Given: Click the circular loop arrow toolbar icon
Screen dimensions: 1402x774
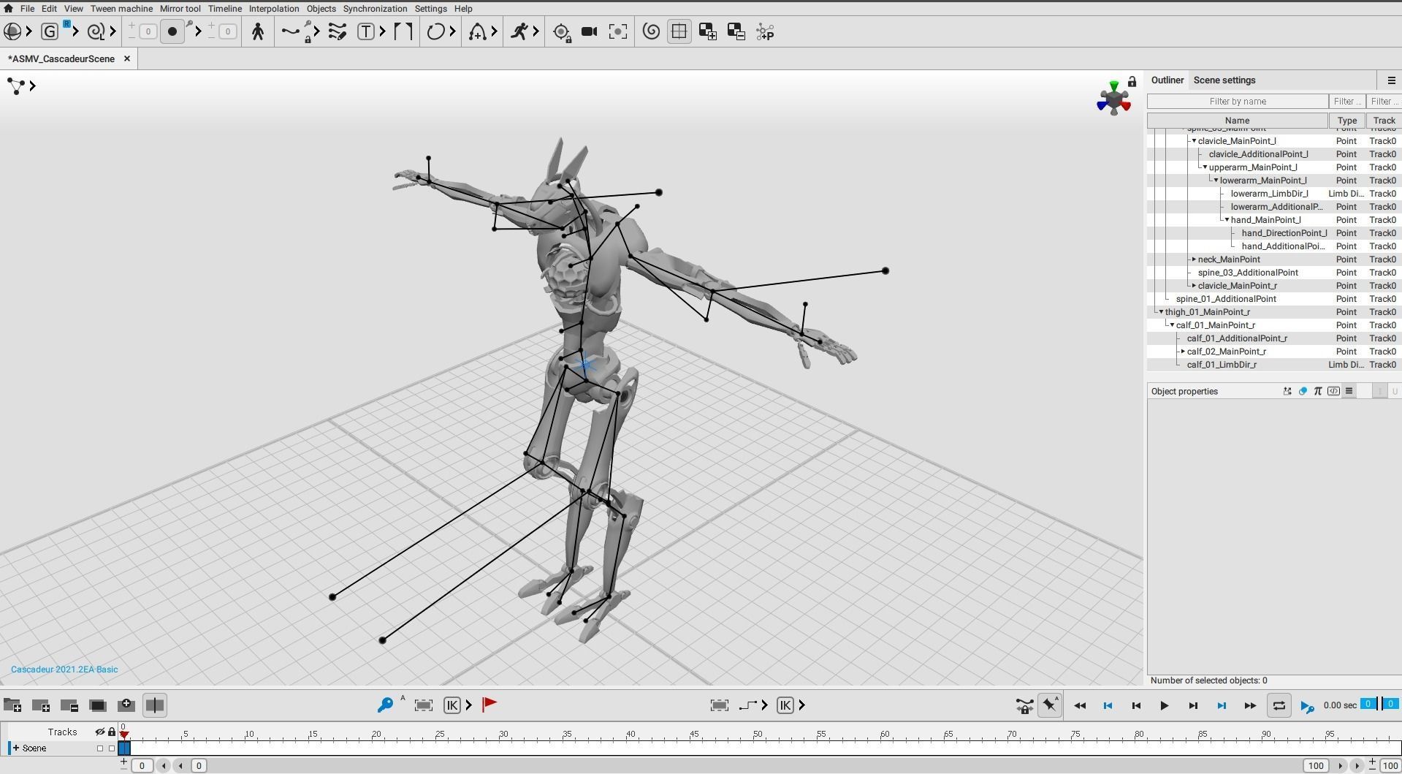Looking at the screenshot, I should (435, 31).
